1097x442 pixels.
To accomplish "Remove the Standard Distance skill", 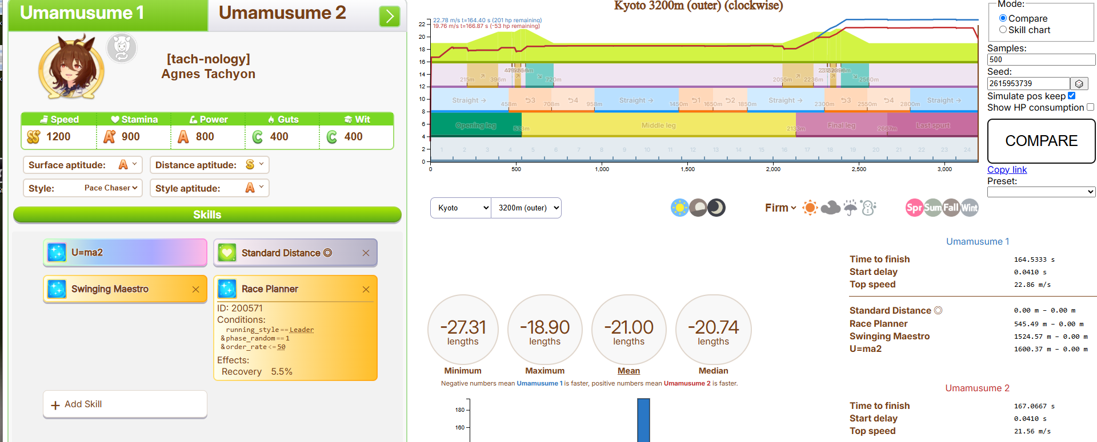I will pos(366,253).
